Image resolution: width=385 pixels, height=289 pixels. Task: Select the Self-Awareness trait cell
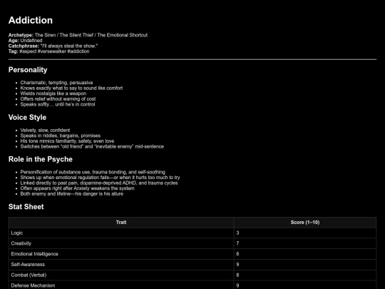(121, 265)
